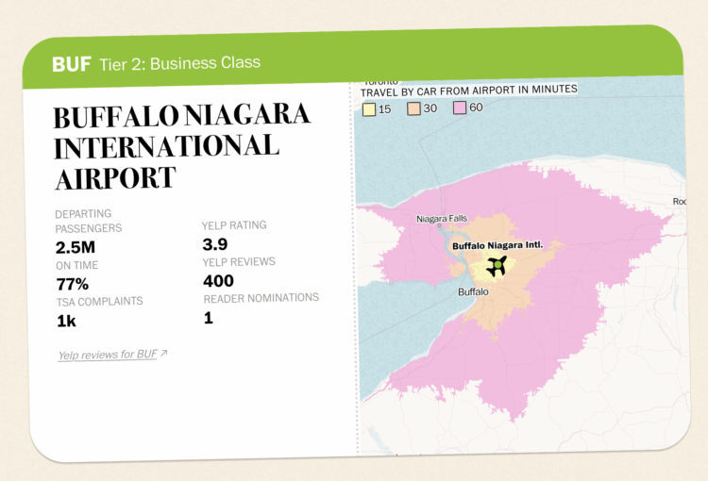Click the '1' reader nominations value
Screen dimensions: 708x481
coord(209,318)
